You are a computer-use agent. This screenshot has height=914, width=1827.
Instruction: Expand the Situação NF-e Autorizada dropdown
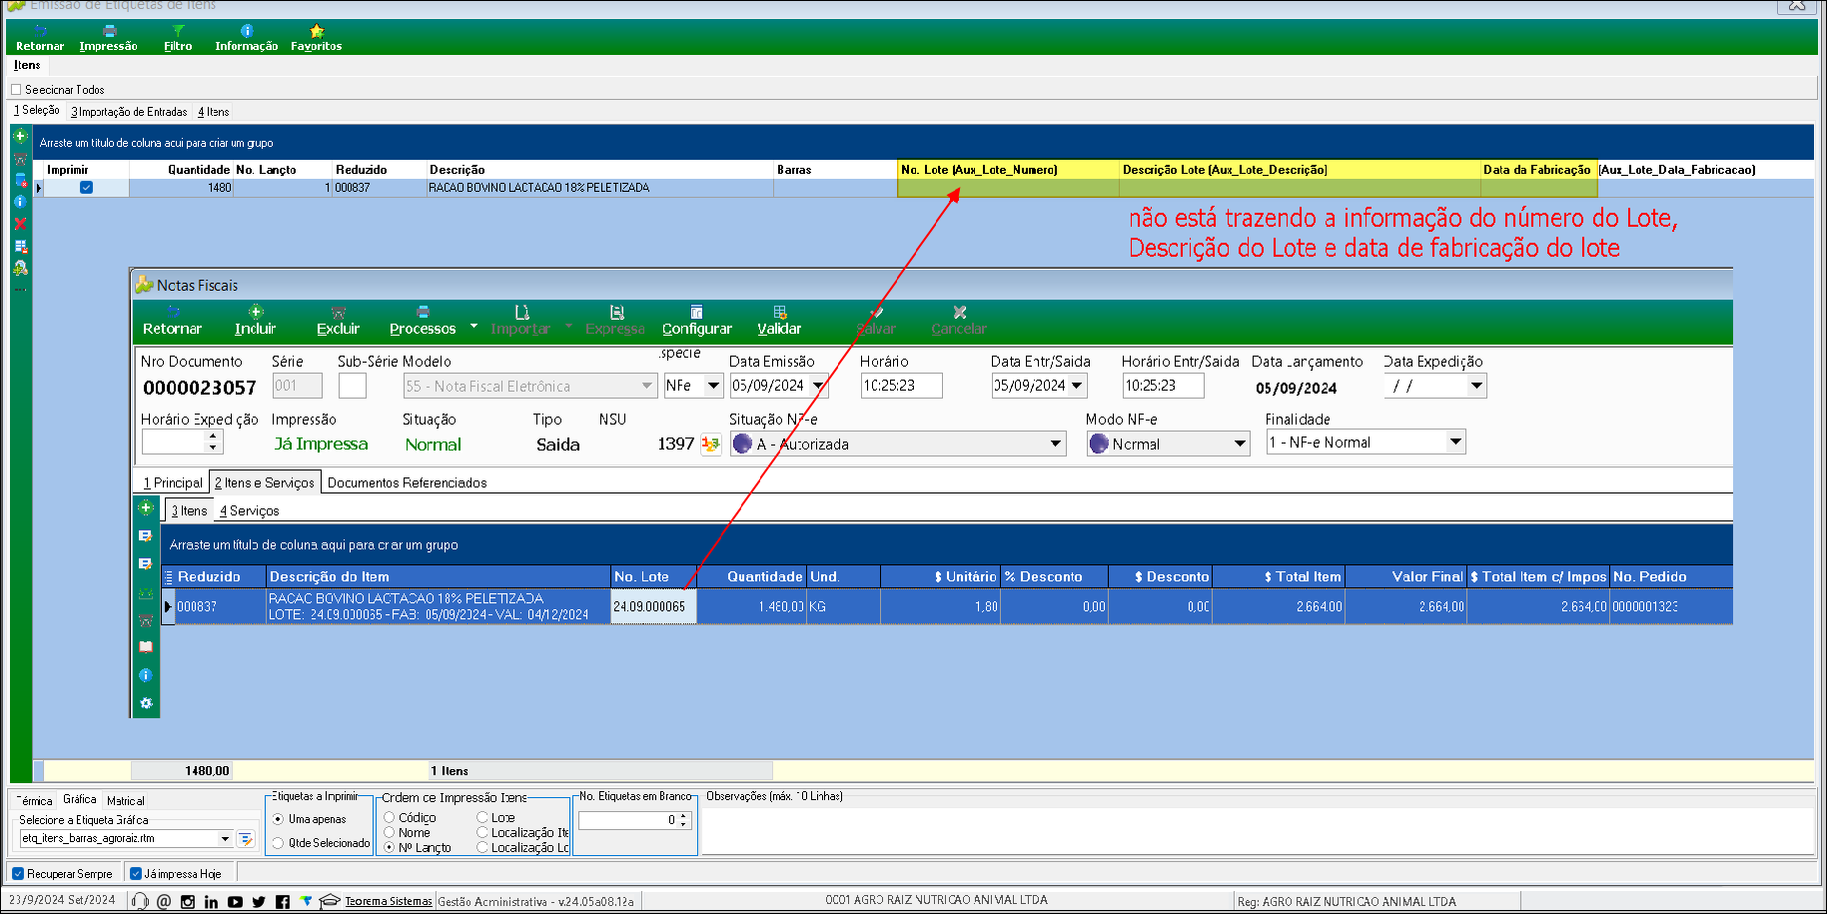click(1056, 444)
